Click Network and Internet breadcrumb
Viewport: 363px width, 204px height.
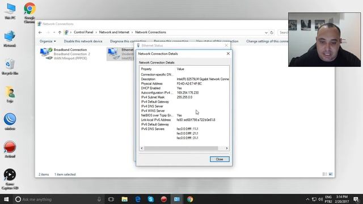[x=114, y=32]
